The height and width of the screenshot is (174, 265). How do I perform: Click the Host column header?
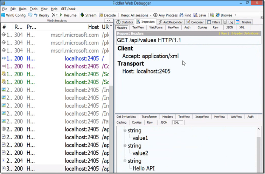[x=93, y=27]
